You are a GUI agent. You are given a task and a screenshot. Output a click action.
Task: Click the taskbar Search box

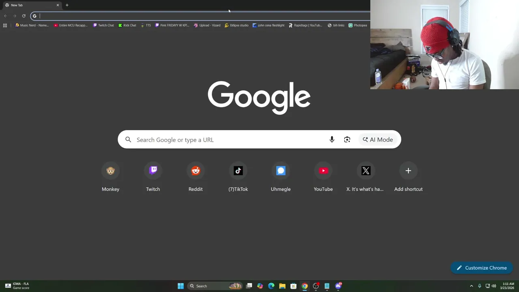tap(215, 286)
